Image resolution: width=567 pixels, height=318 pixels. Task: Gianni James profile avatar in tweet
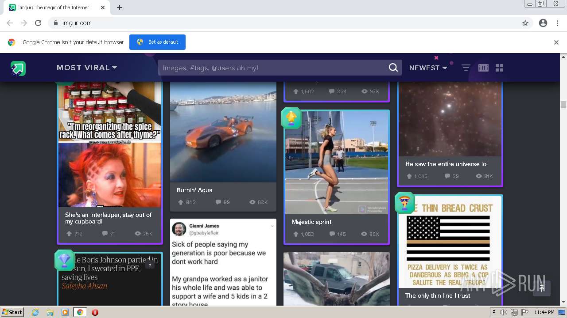179,229
